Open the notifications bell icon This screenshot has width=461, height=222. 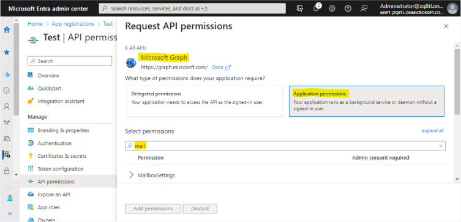[x=317, y=8]
